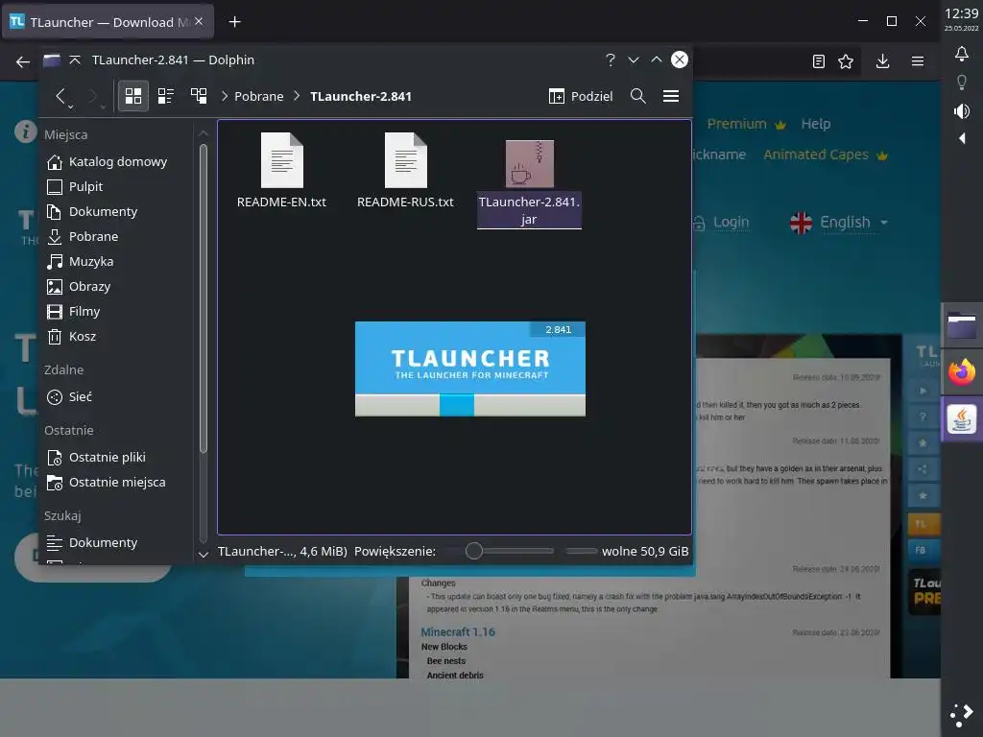The width and height of the screenshot is (983, 737).
Task: Open browser reader view icon
Action: pyautogui.click(x=818, y=61)
